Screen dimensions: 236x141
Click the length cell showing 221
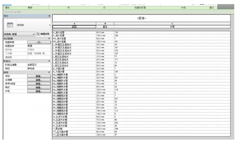(172, 77)
